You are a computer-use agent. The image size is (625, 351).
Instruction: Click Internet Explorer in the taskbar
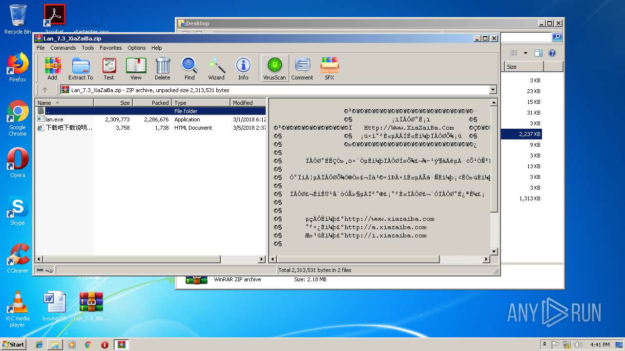point(39,345)
